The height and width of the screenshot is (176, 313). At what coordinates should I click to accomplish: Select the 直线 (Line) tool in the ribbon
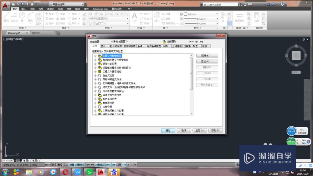(x=6, y=17)
